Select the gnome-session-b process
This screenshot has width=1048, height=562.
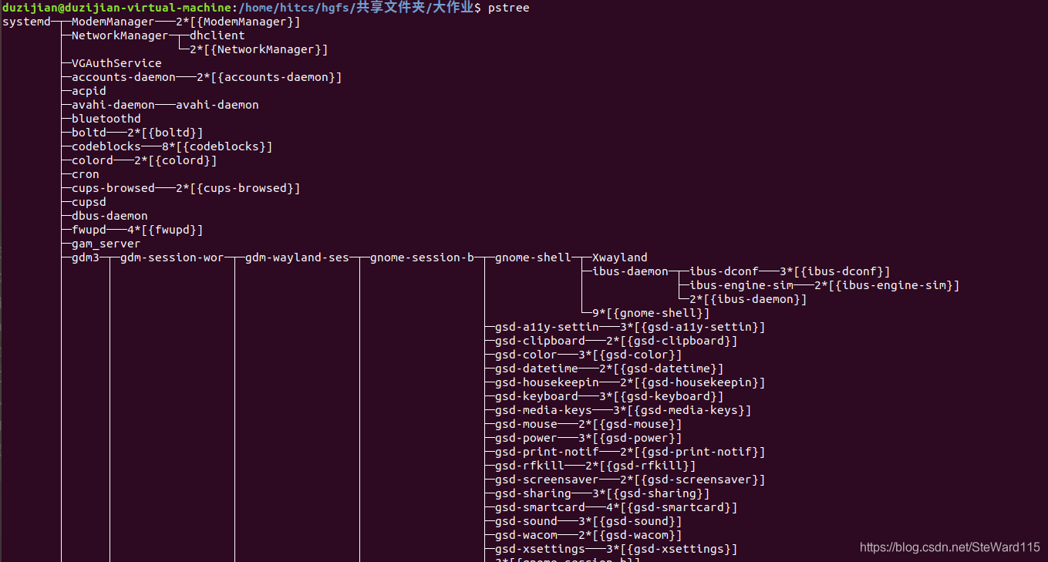(x=422, y=257)
